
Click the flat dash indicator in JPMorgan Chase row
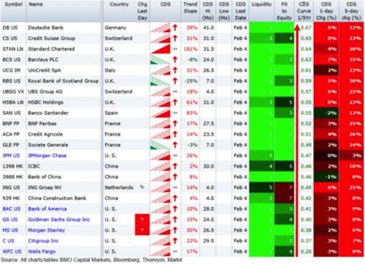tap(175, 156)
